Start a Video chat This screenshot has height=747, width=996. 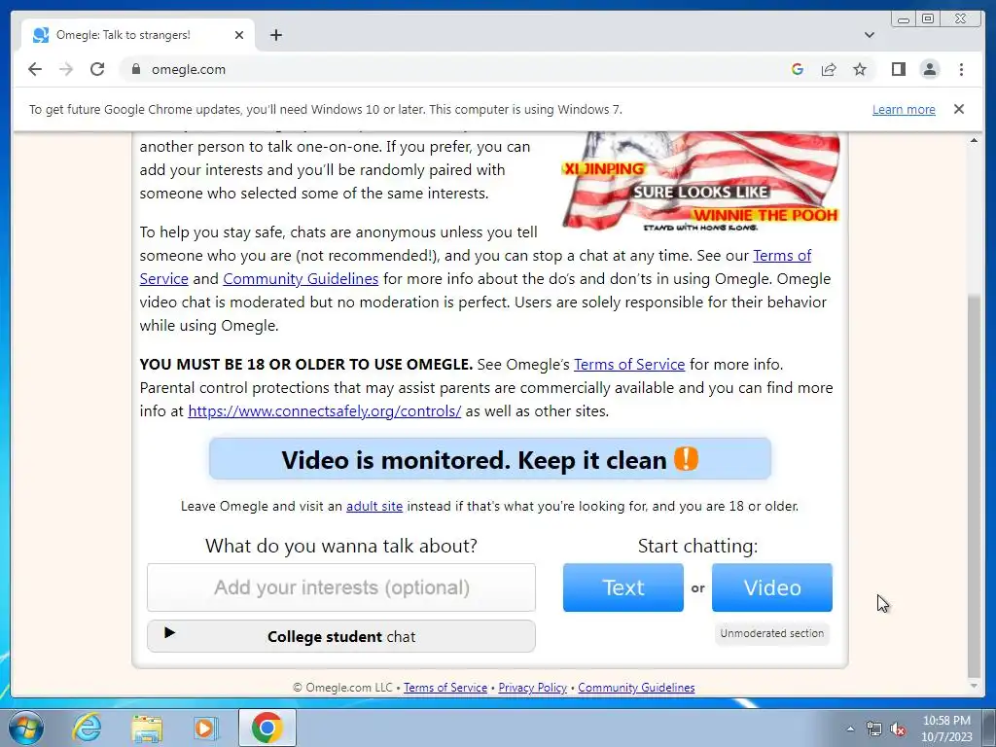tap(771, 587)
